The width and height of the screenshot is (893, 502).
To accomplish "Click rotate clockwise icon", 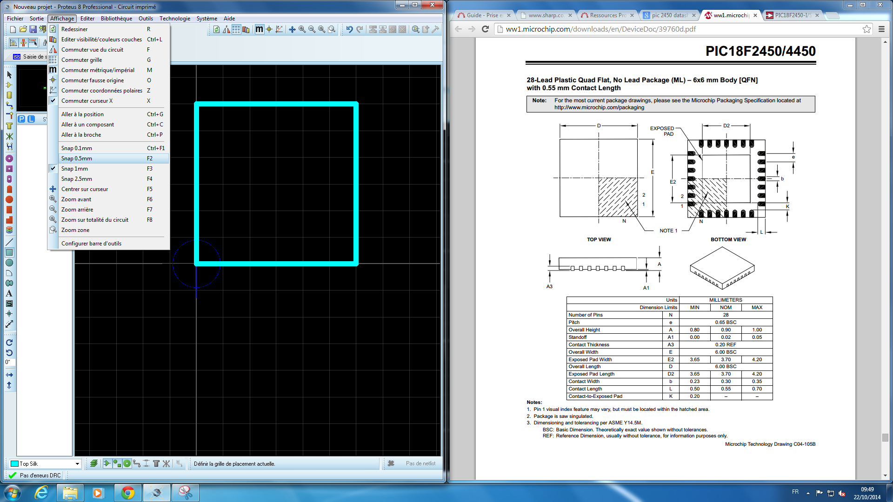I will click(x=9, y=343).
